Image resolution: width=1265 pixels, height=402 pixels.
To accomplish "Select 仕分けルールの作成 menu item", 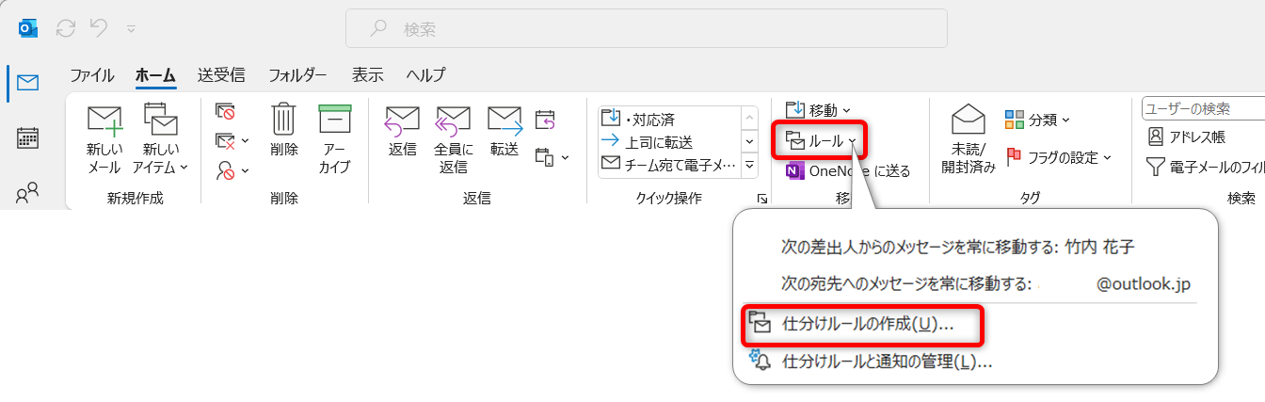I will point(868,324).
